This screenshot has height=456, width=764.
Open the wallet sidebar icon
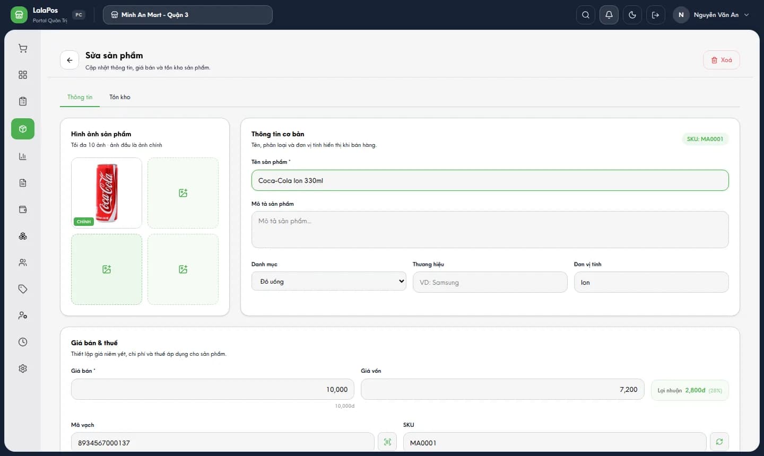pos(23,209)
